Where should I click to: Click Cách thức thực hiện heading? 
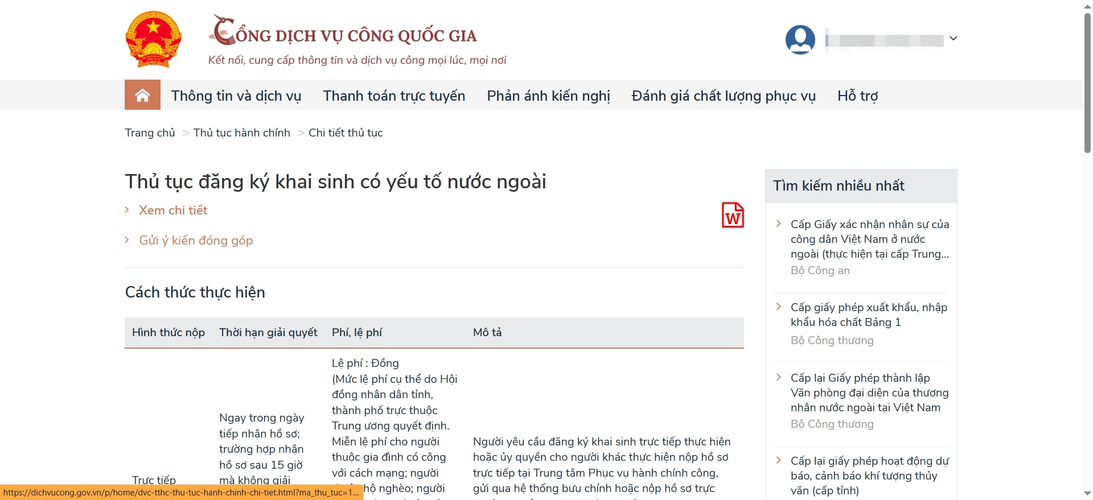coord(195,292)
